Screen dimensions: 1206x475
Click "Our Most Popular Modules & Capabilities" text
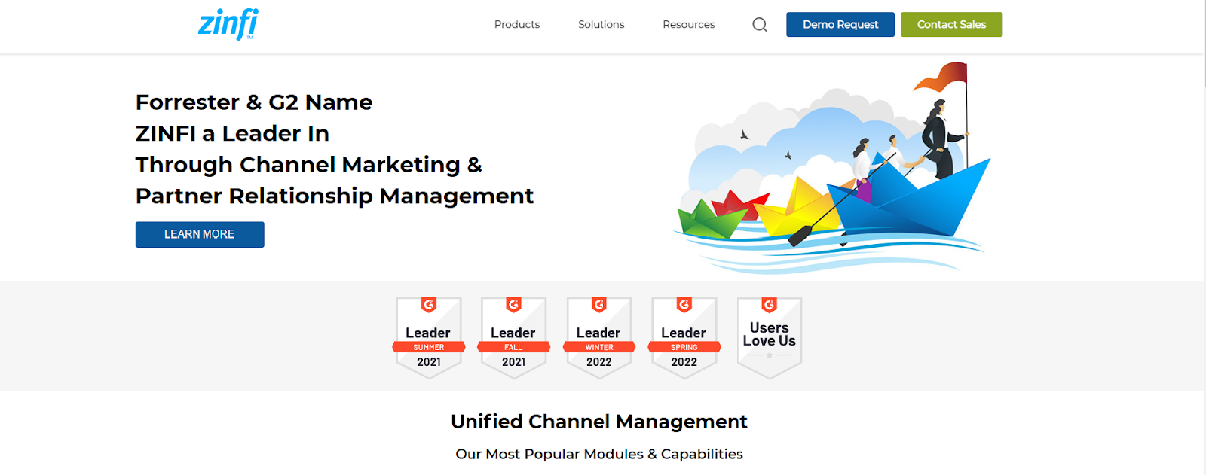click(599, 454)
